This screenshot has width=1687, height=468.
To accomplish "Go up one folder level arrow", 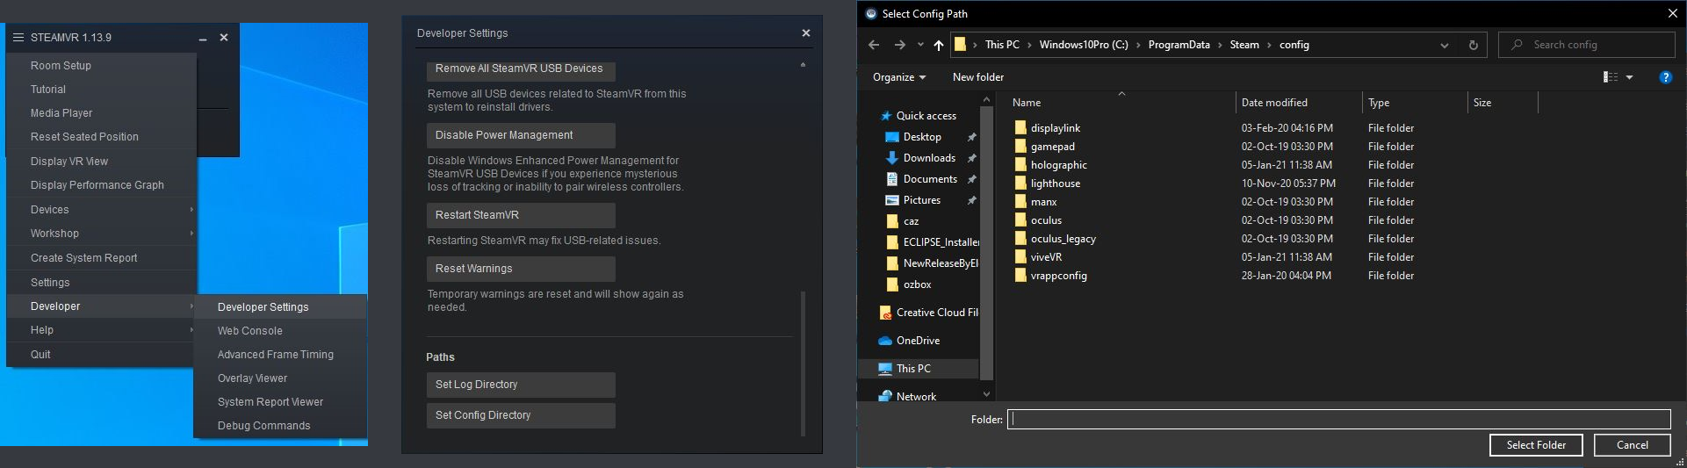I will click(x=939, y=45).
